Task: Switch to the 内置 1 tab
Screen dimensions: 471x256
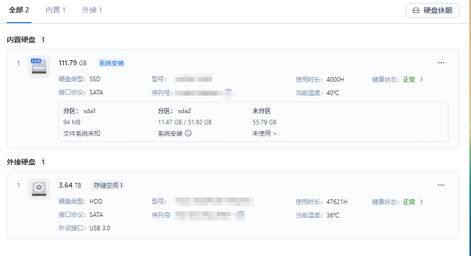Action: click(x=56, y=10)
